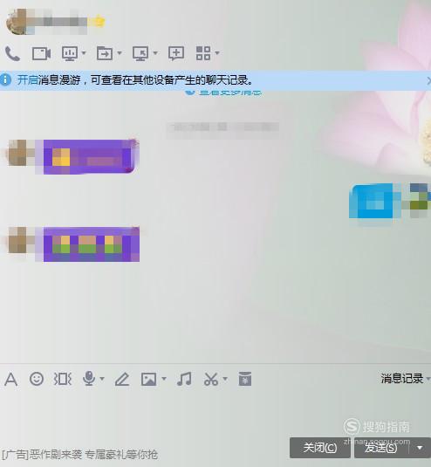431x467 pixels.
Task: Click the microphone voice message icon
Action: (x=89, y=379)
